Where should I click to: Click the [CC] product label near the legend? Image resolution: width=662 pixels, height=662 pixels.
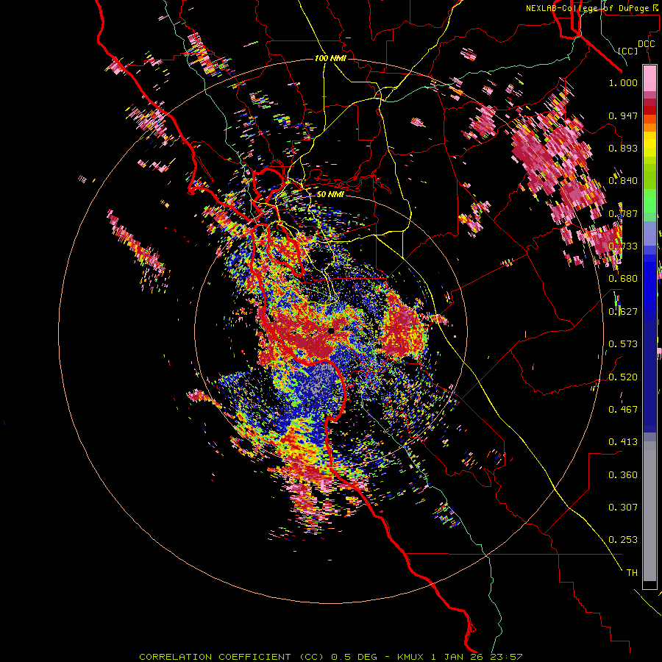pos(628,51)
